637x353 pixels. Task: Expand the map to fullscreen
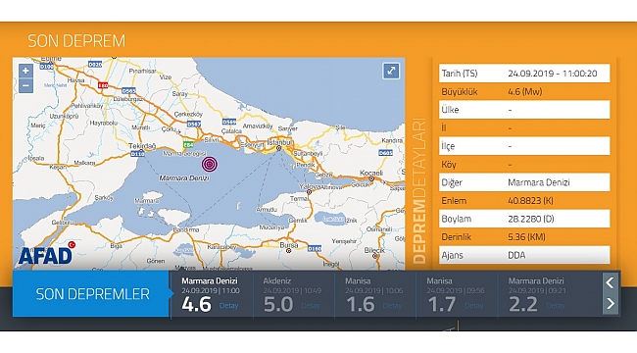point(391,71)
